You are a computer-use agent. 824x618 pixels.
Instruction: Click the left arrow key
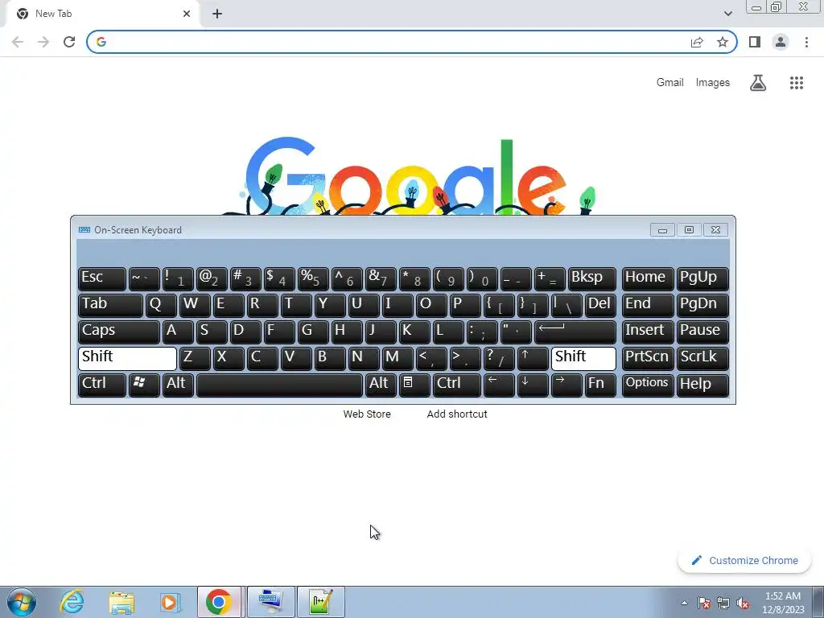(x=499, y=385)
